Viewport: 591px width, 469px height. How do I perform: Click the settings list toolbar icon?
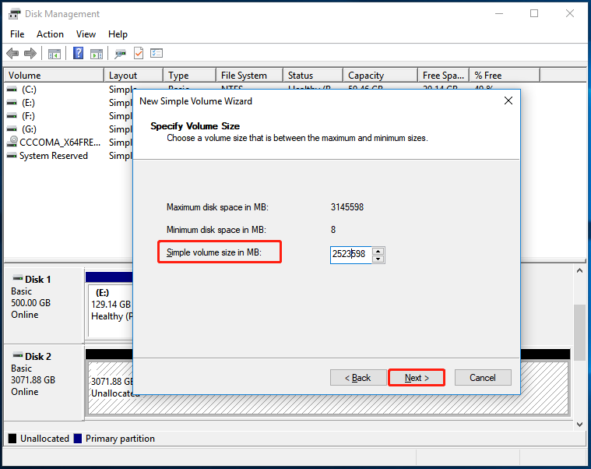pos(157,53)
